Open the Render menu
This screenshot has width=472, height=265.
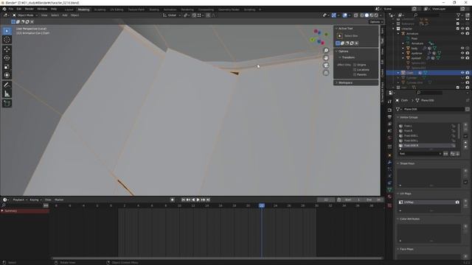29,9
